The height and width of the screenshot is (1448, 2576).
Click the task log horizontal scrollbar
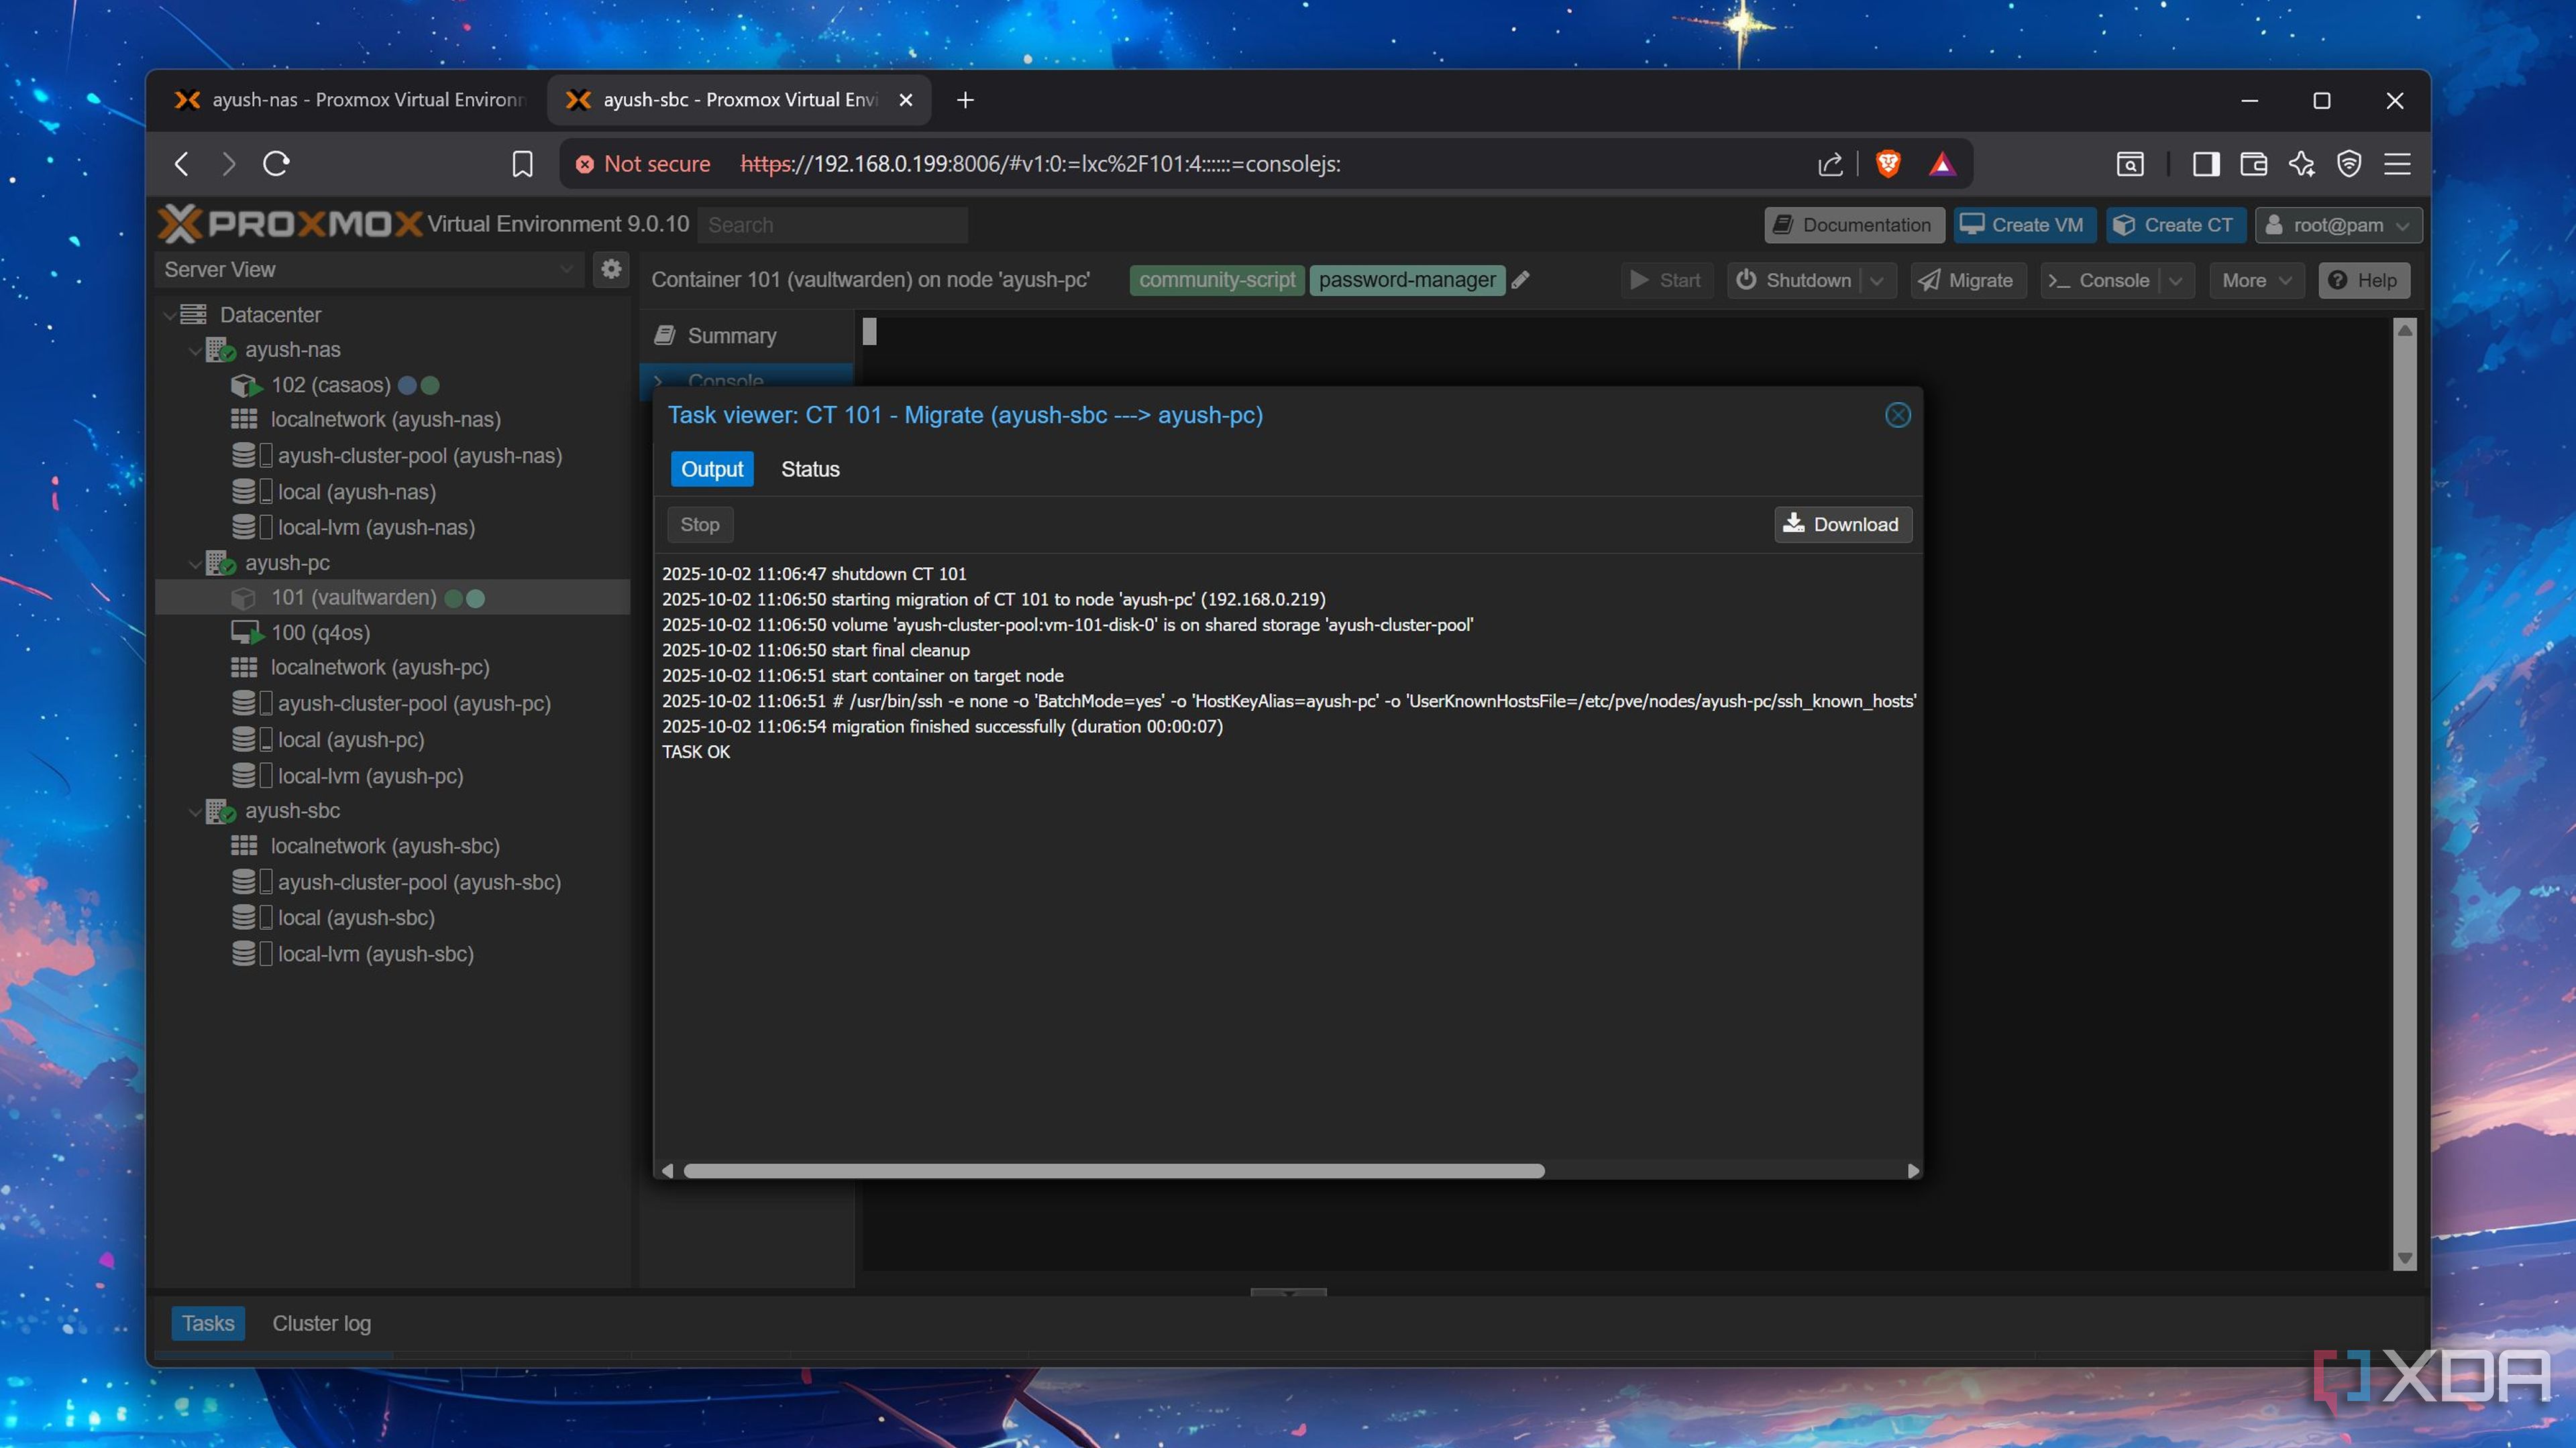point(1113,1170)
